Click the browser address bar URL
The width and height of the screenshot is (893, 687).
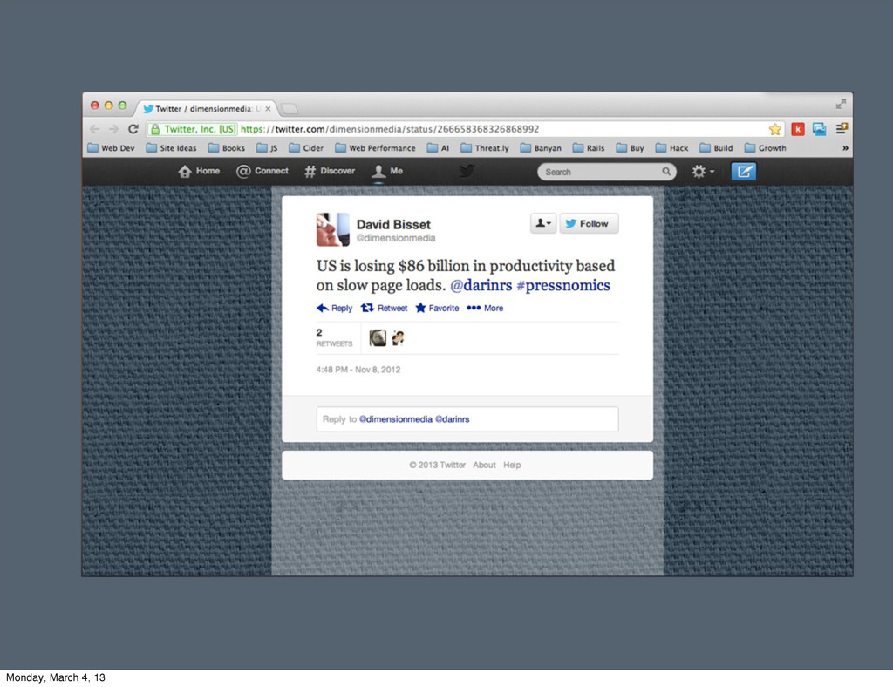(x=389, y=129)
